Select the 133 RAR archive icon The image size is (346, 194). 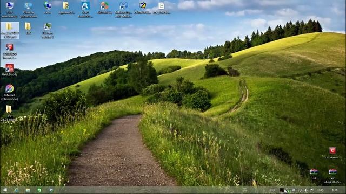pos(314,174)
